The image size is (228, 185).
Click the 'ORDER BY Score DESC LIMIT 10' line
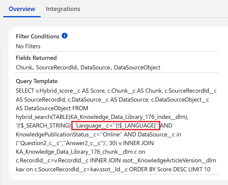click(x=113, y=169)
